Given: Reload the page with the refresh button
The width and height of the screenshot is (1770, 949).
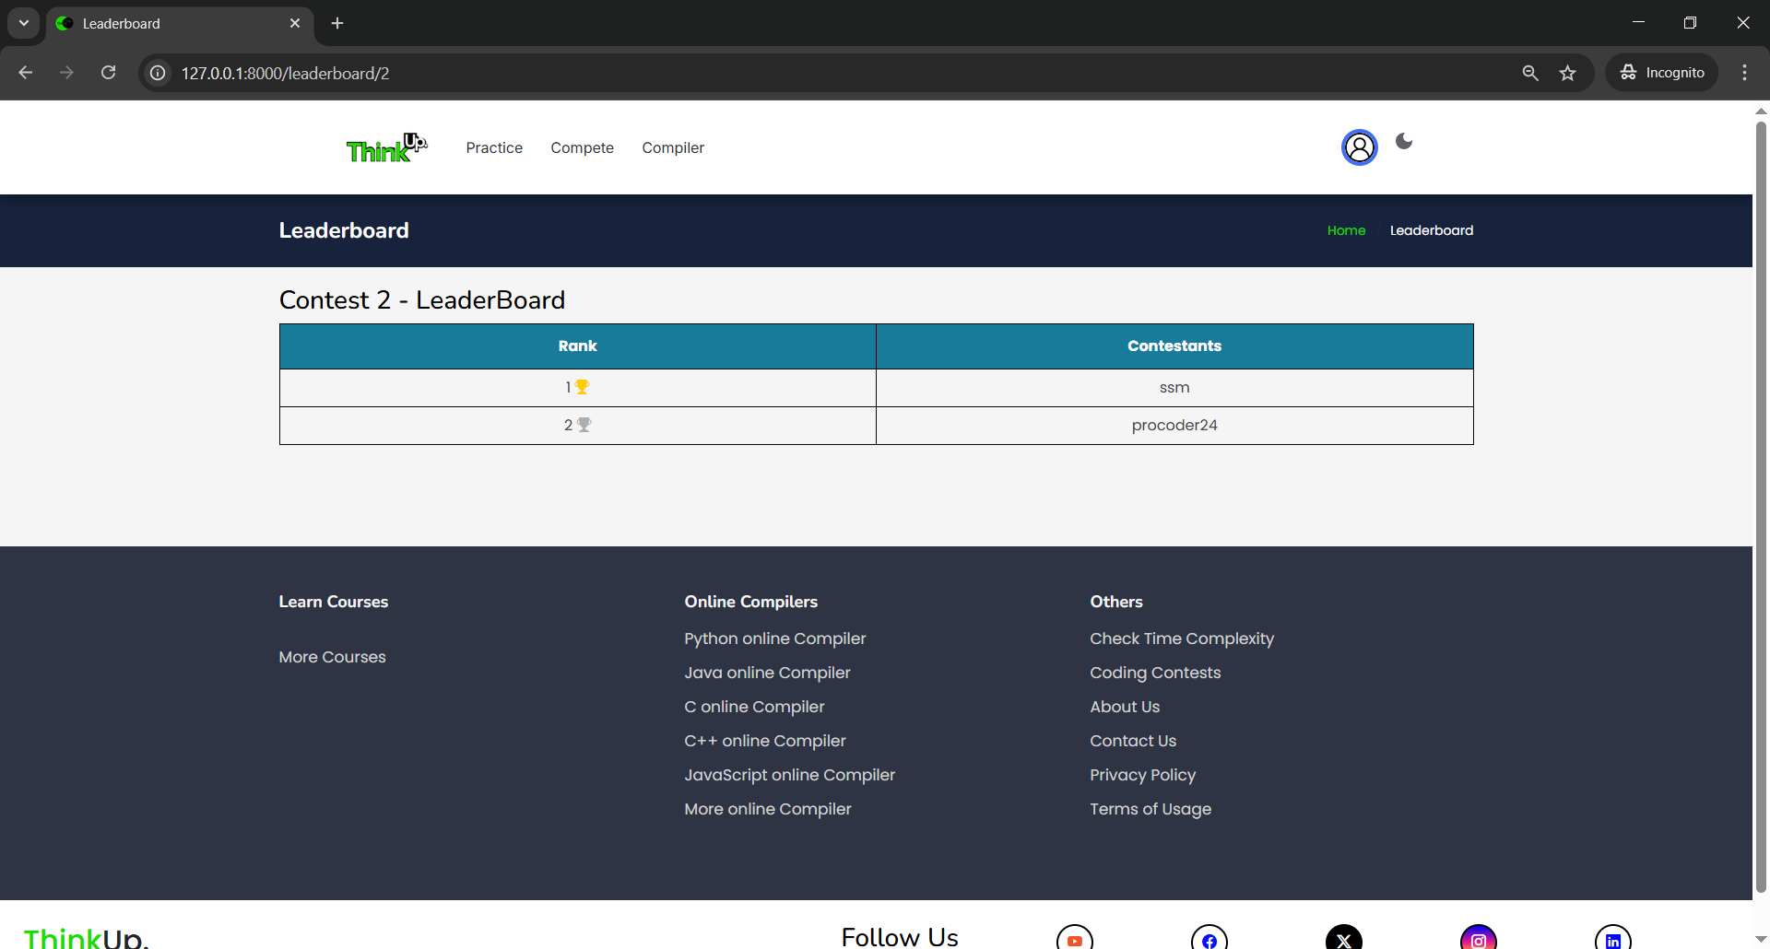Looking at the screenshot, I should 109,73.
